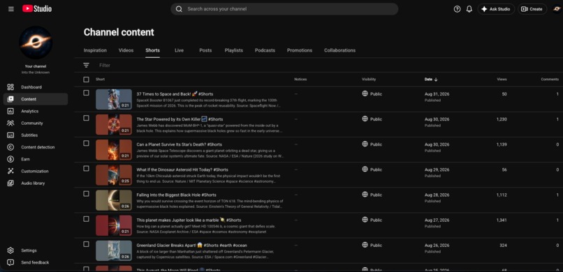Click the Visibility column header

369,80
